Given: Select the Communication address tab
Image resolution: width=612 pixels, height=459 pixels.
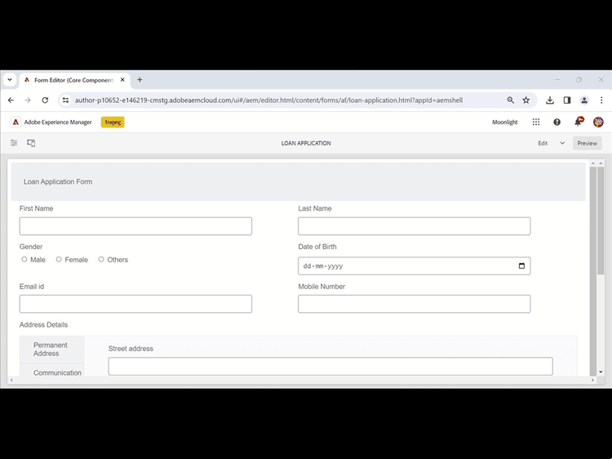Looking at the screenshot, I should click(52, 371).
